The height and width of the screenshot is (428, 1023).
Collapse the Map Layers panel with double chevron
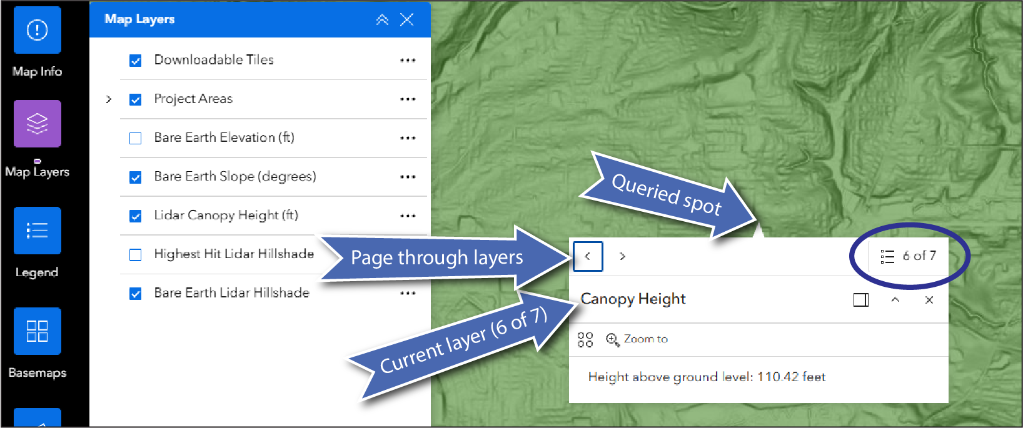click(382, 19)
